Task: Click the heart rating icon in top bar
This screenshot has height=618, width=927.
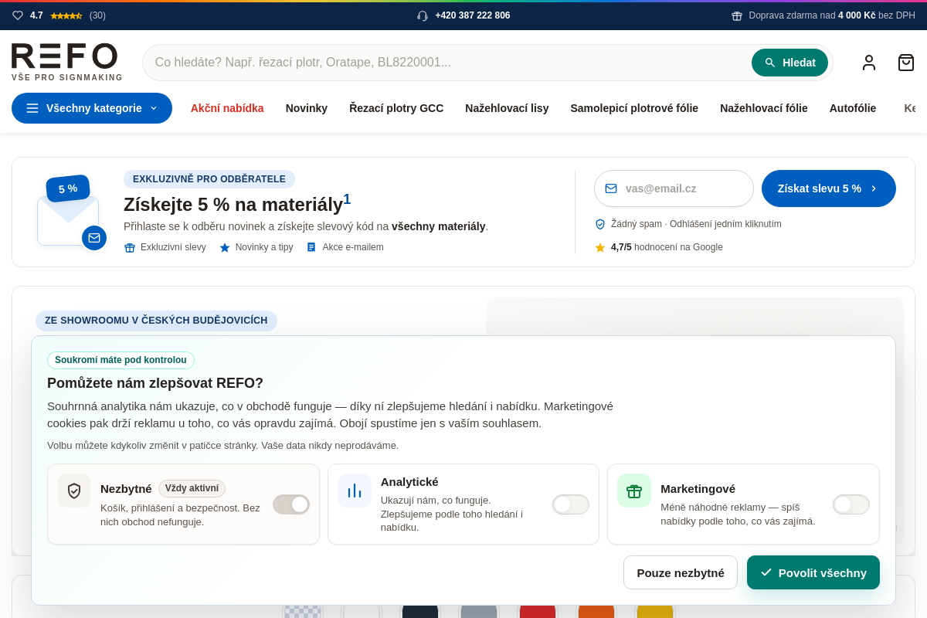Action: tap(18, 15)
